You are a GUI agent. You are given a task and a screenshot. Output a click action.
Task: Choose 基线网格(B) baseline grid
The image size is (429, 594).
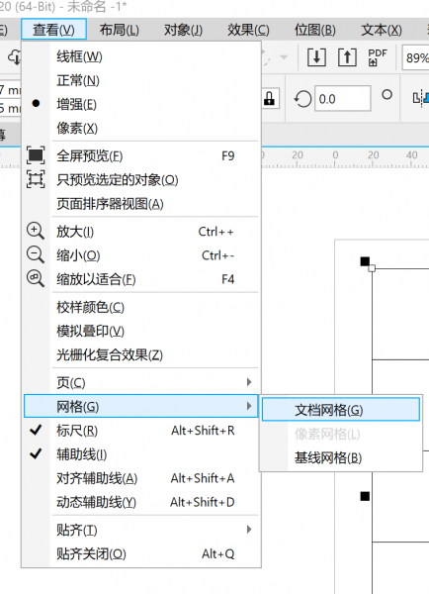[x=341, y=458]
